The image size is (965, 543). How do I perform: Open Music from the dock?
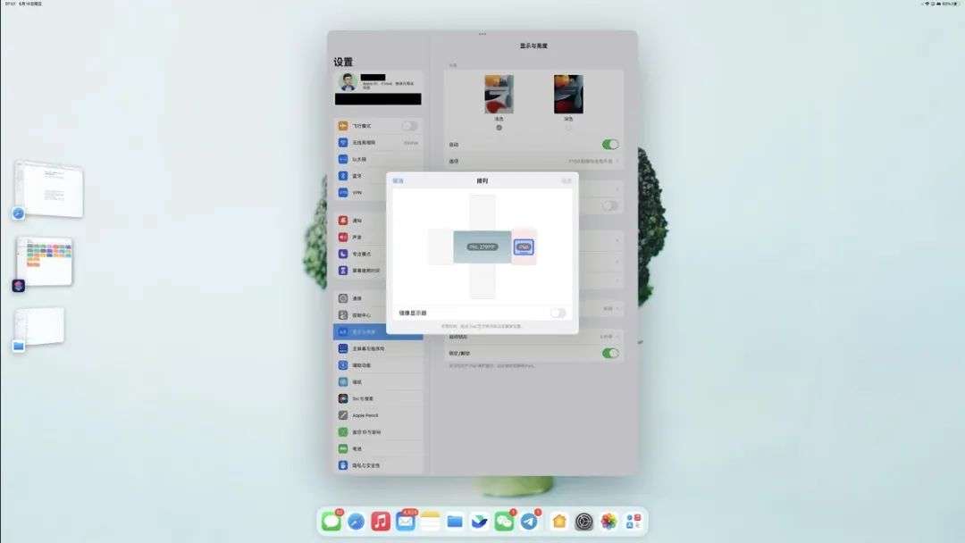381,522
